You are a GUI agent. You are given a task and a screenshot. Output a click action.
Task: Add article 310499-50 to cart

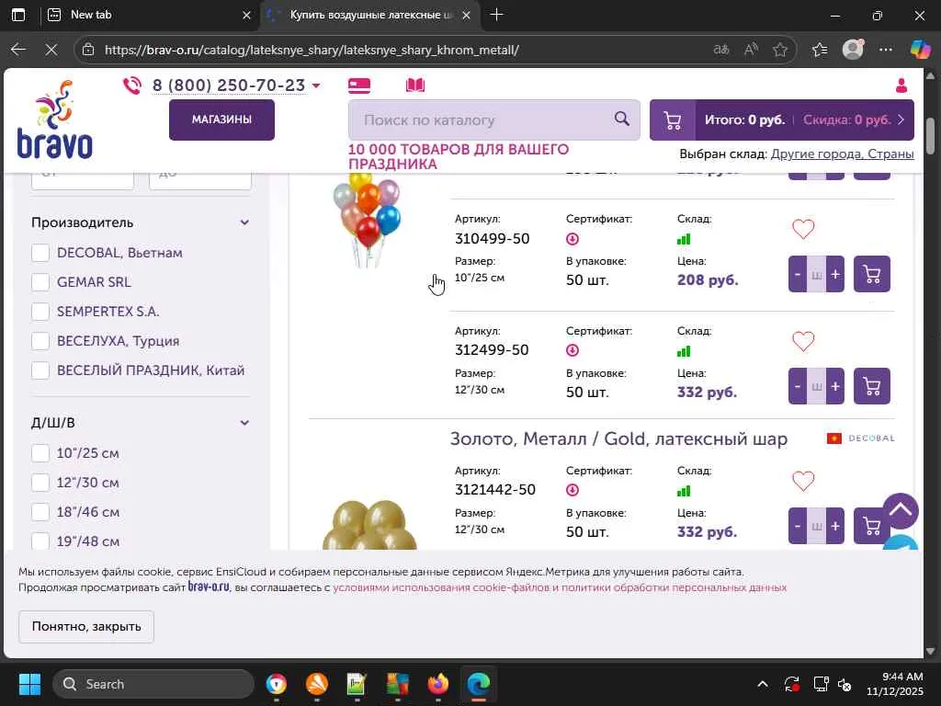(x=871, y=274)
